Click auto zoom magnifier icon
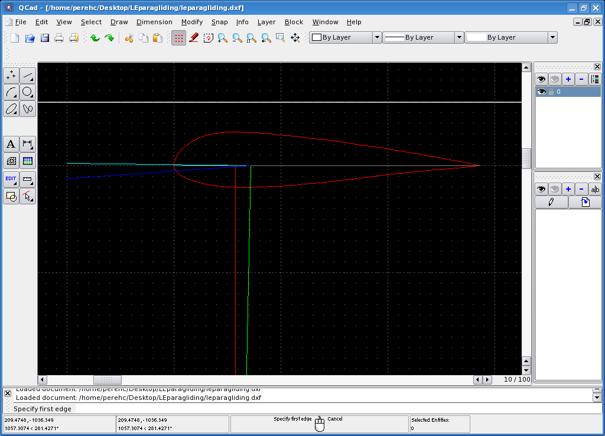This screenshot has width=605, height=436. click(x=252, y=37)
